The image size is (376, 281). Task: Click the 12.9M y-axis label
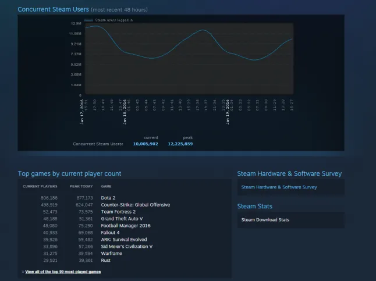pyautogui.click(x=76, y=23)
